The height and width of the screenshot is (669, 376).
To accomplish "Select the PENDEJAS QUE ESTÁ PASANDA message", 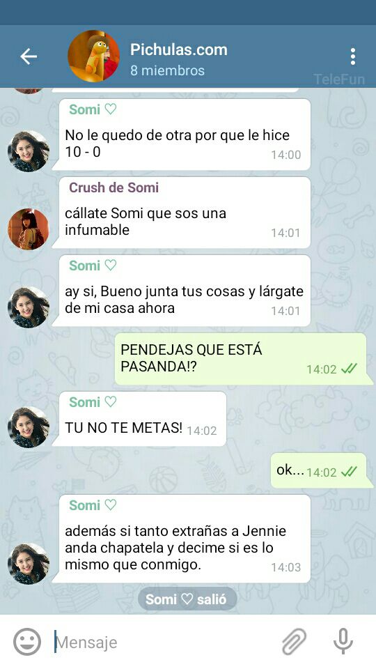I will point(242,359).
